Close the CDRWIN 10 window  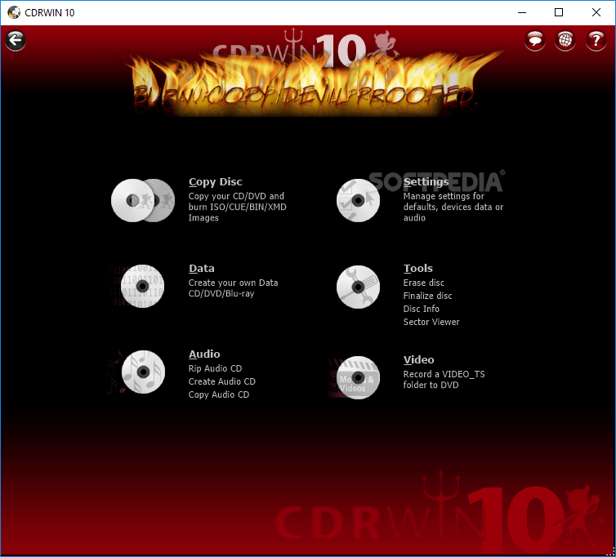pyautogui.click(x=596, y=12)
